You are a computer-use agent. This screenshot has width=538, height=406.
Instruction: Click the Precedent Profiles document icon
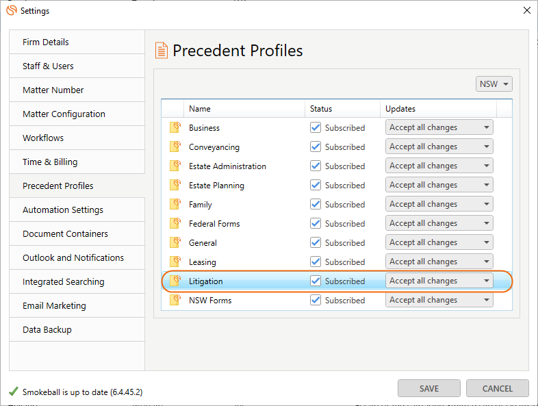click(162, 51)
